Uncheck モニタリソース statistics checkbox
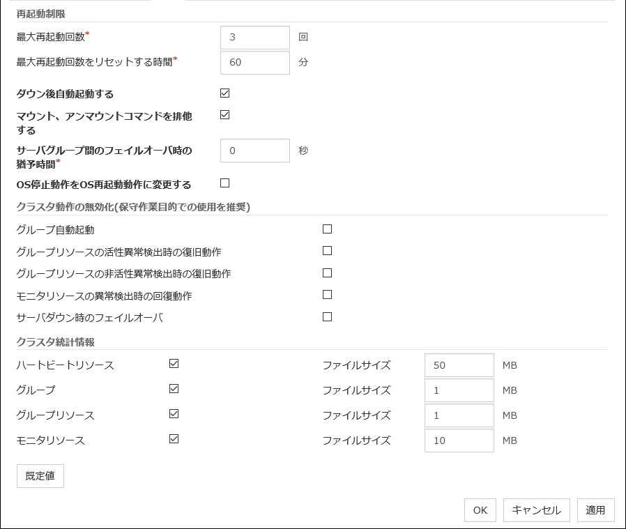 pyautogui.click(x=174, y=439)
